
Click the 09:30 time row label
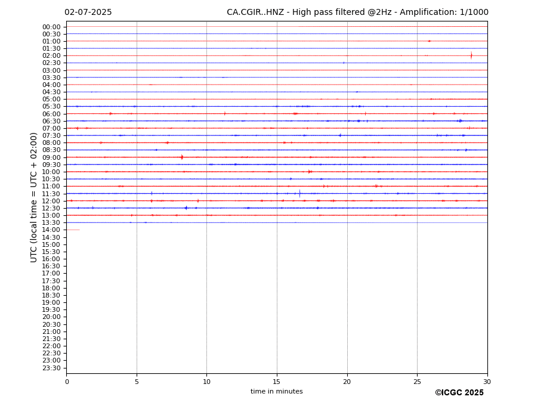click(51, 165)
